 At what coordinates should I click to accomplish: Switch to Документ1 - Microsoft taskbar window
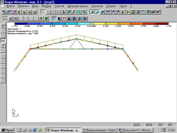tap(135, 130)
